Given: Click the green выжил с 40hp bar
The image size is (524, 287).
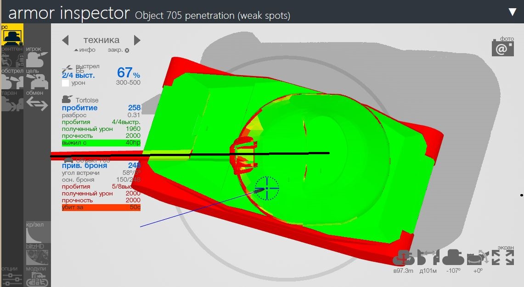Looking at the screenshot, I should 101,143.
